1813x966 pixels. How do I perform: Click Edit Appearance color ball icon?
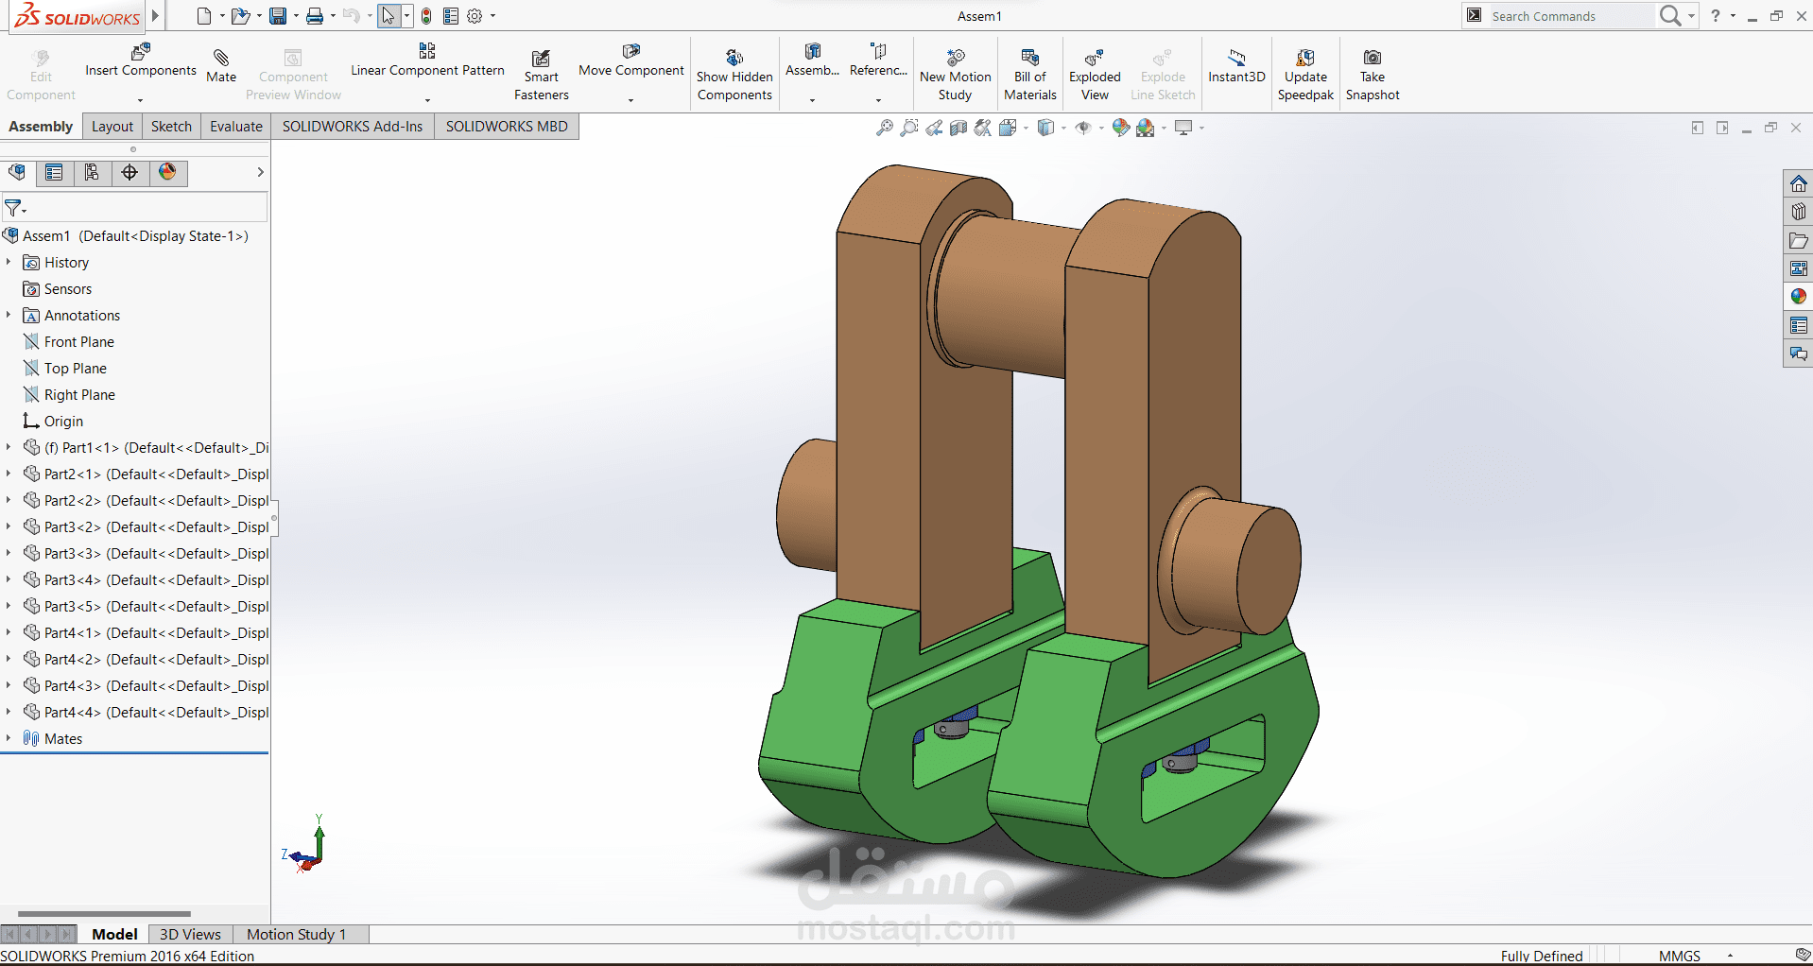[1120, 128]
